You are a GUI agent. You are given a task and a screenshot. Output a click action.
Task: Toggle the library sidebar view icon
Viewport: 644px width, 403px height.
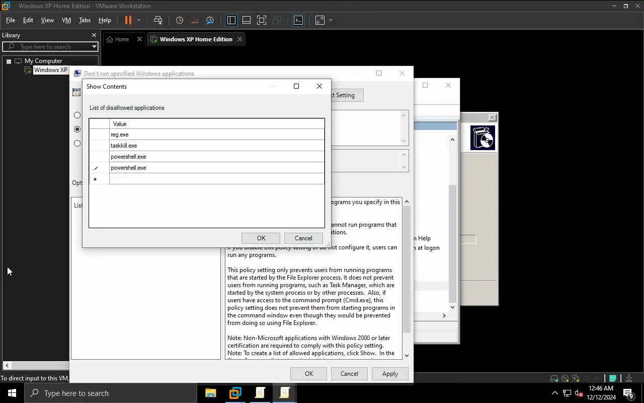click(x=231, y=20)
